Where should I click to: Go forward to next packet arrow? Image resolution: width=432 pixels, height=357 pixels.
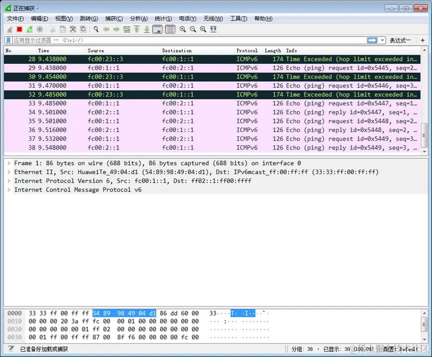[x=116, y=29]
